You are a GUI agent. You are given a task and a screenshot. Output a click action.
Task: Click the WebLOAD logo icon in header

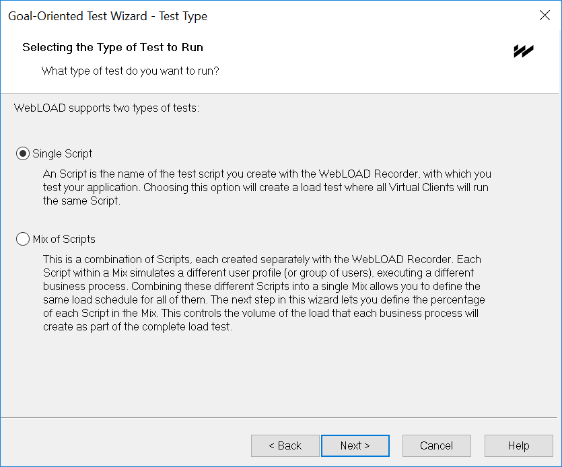point(524,51)
